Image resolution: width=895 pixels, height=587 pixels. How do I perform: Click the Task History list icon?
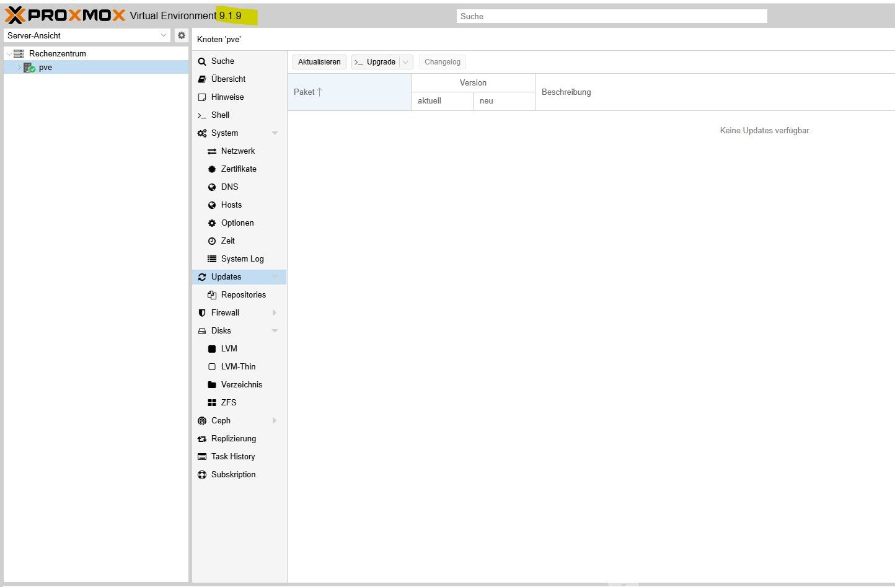(202, 457)
